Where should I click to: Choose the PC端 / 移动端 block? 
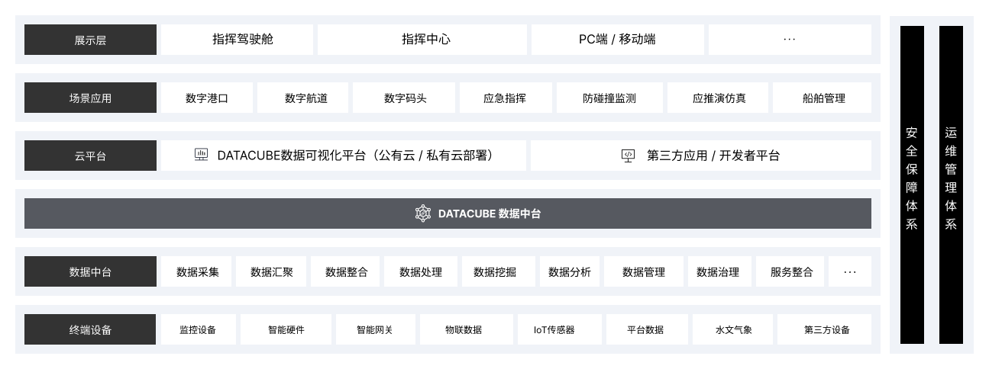[618, 40]
